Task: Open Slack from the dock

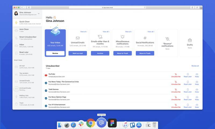Action: 81,124
